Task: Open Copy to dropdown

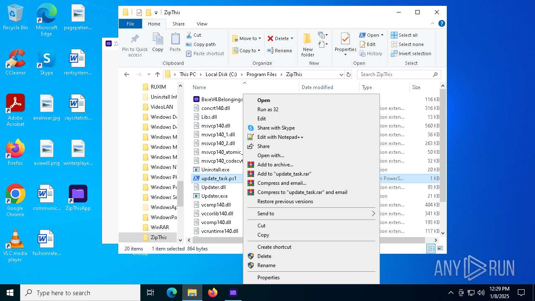Action: (x=247, y=51)
